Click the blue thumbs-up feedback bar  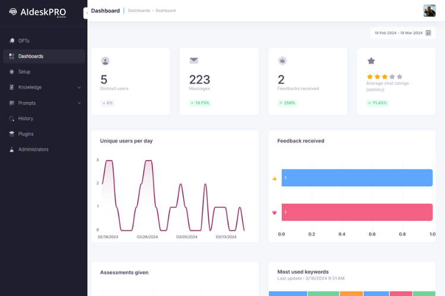point(357,178)
